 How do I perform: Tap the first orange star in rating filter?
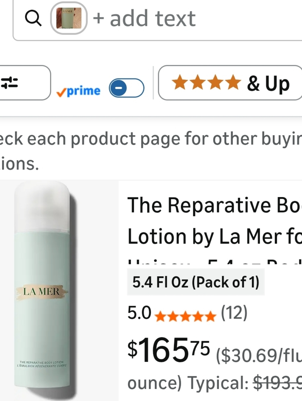(179, 83)
